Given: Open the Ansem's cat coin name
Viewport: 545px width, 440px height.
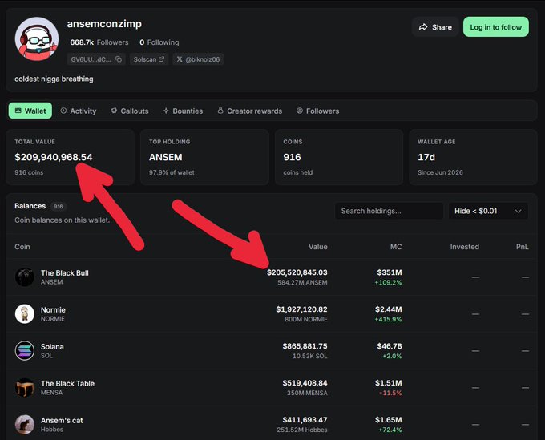Looking at the screenshot, I should click(62, 421).
